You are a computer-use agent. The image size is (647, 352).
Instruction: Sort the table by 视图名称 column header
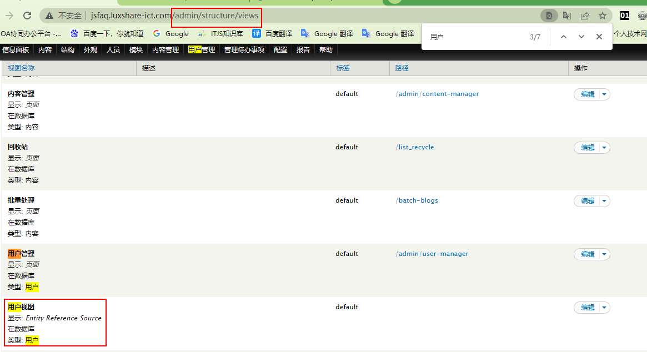[x=21, y=68]
